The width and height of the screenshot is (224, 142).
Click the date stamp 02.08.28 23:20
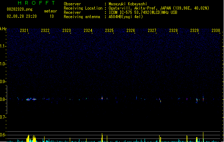point(22,16)
